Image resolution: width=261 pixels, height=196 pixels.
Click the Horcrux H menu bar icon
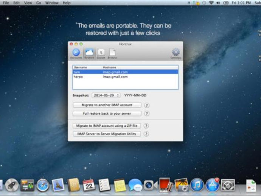pyautogui.click(x=189, y=3)
